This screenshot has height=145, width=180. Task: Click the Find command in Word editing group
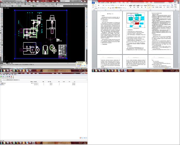pyautogui.click(x=175, y=5)
